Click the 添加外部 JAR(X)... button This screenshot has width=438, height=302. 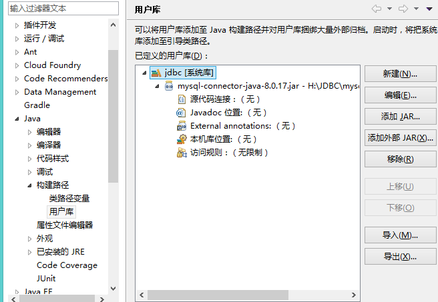click(x=401, y=137)
